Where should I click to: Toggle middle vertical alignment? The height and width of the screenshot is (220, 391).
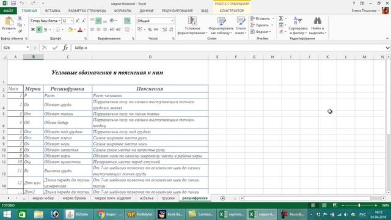pyautogui.click(x=98, y=21)
